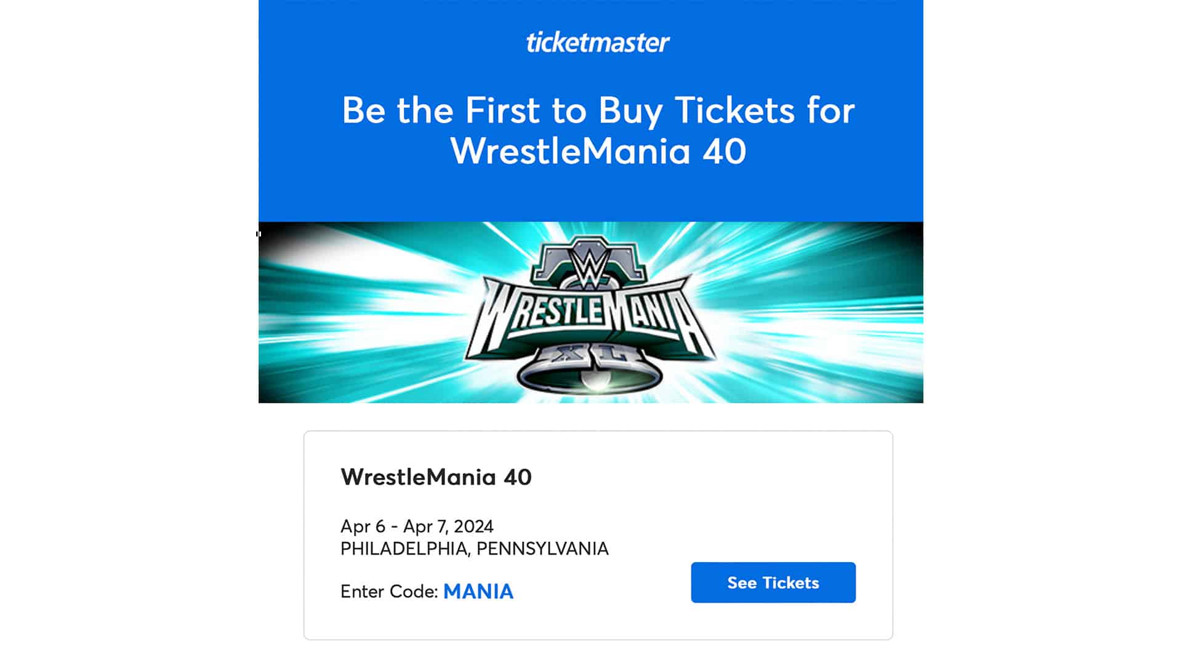Click the MANIA presale code
The height and width of the screenshot is (665, 1182).
point(478,590)
